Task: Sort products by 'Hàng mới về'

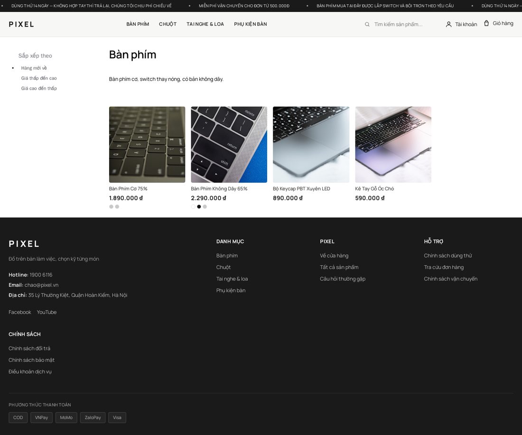Action: pos(34,68)
